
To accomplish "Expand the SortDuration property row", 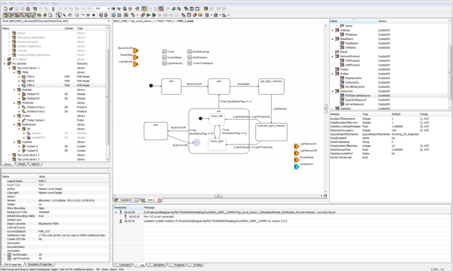I will click(x=5, y=255).
